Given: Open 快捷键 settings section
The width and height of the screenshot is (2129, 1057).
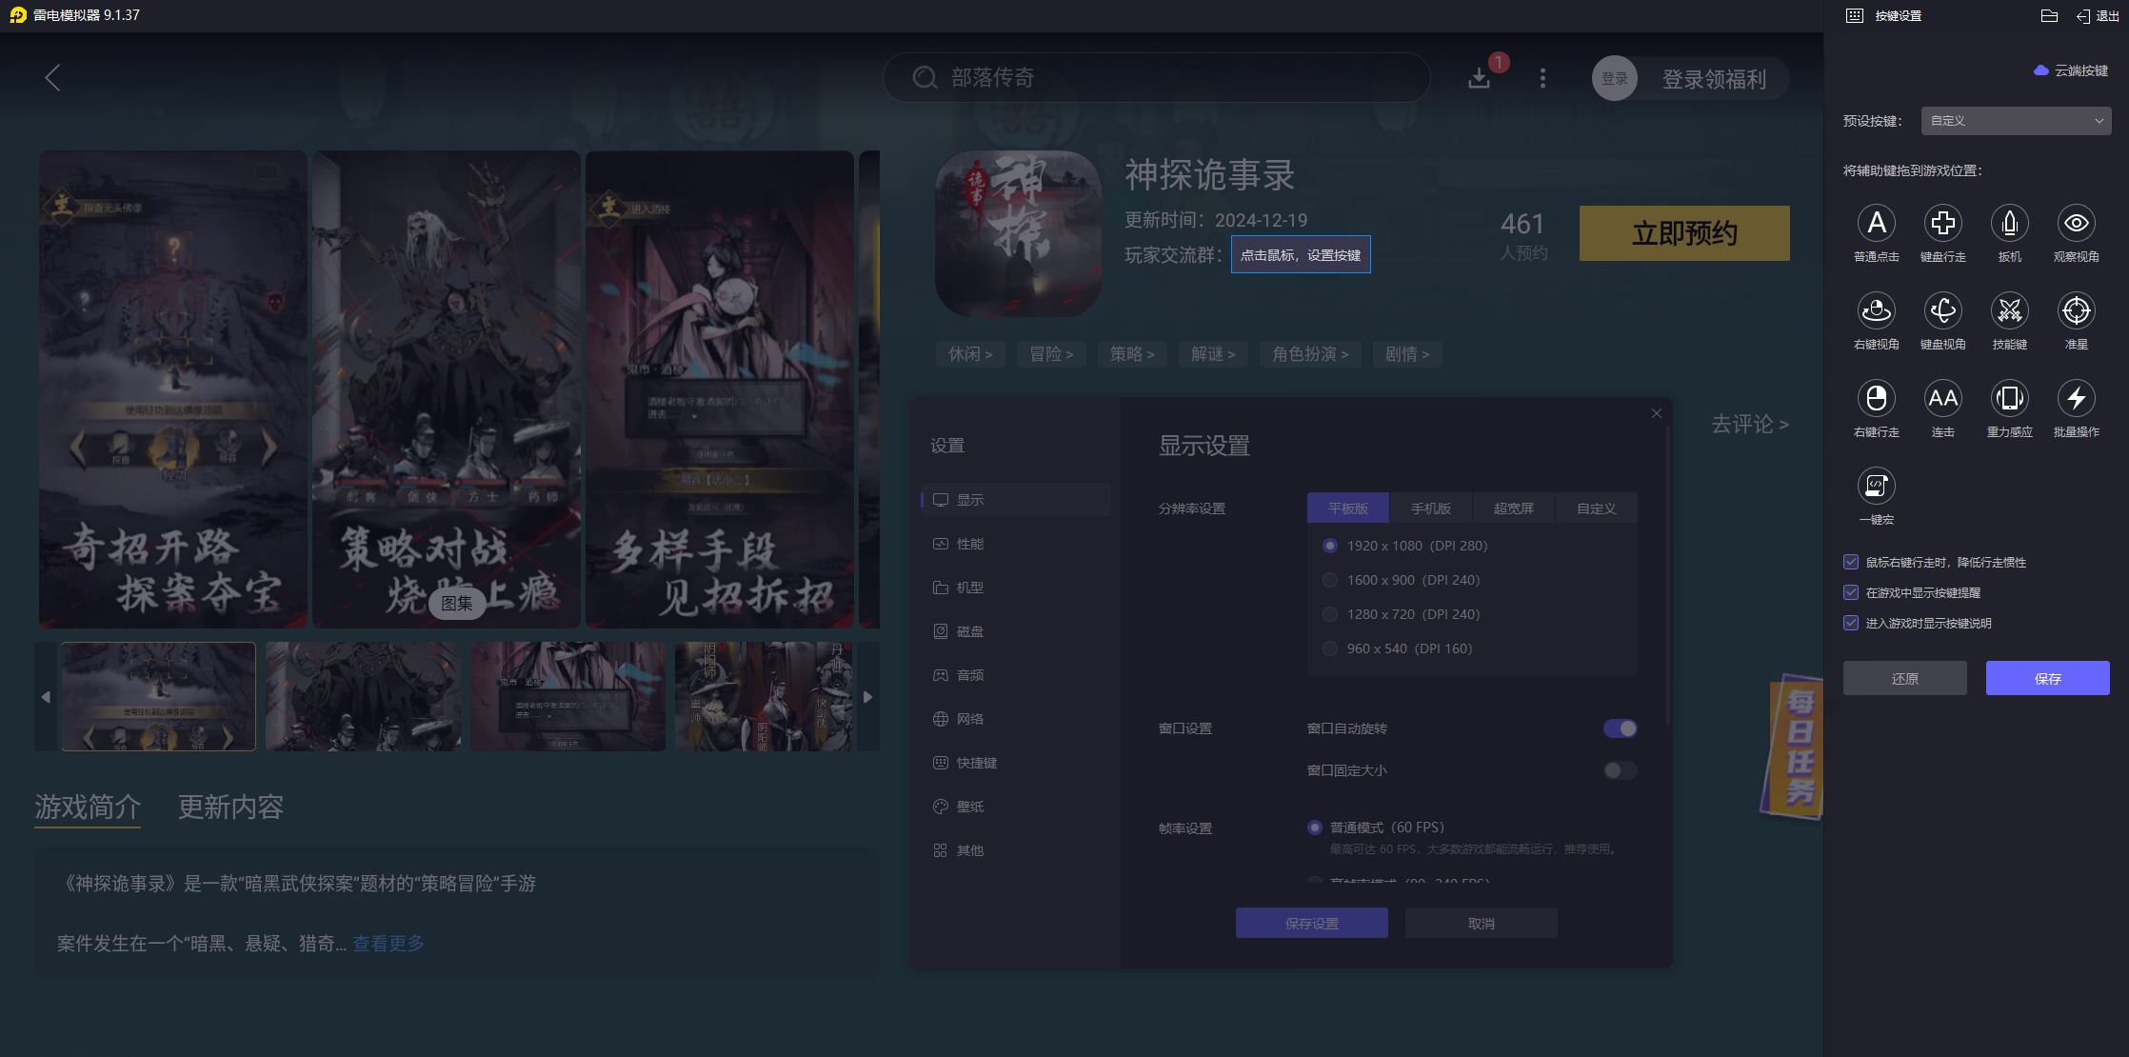Looking at the screenshot, I should pyautogui.click(x=1016, y=763).
